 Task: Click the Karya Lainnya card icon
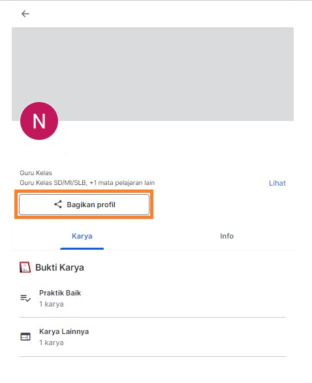point(25,337)
